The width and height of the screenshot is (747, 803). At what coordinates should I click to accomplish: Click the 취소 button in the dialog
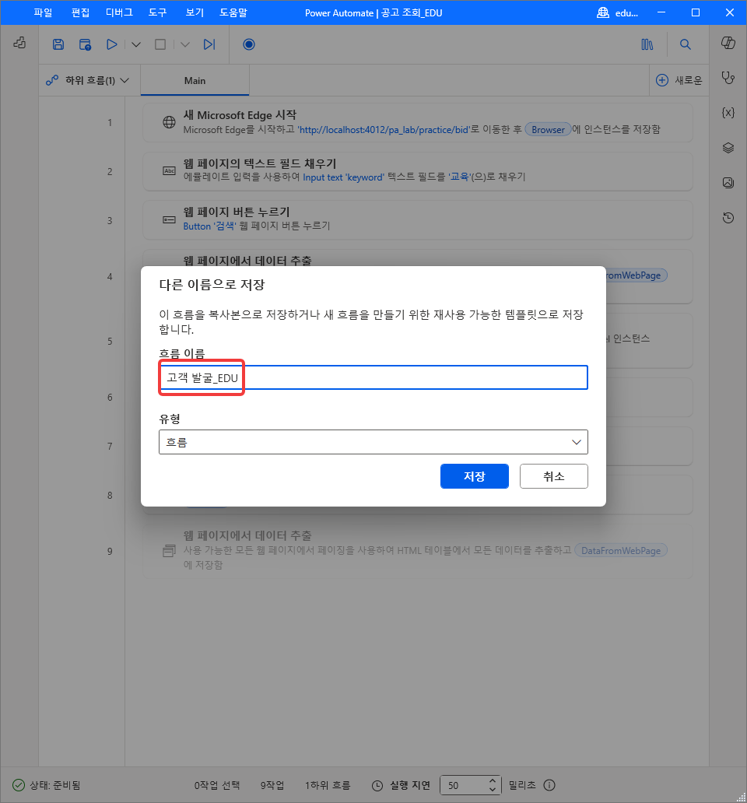pyautogui.click(x=554, y=476)
